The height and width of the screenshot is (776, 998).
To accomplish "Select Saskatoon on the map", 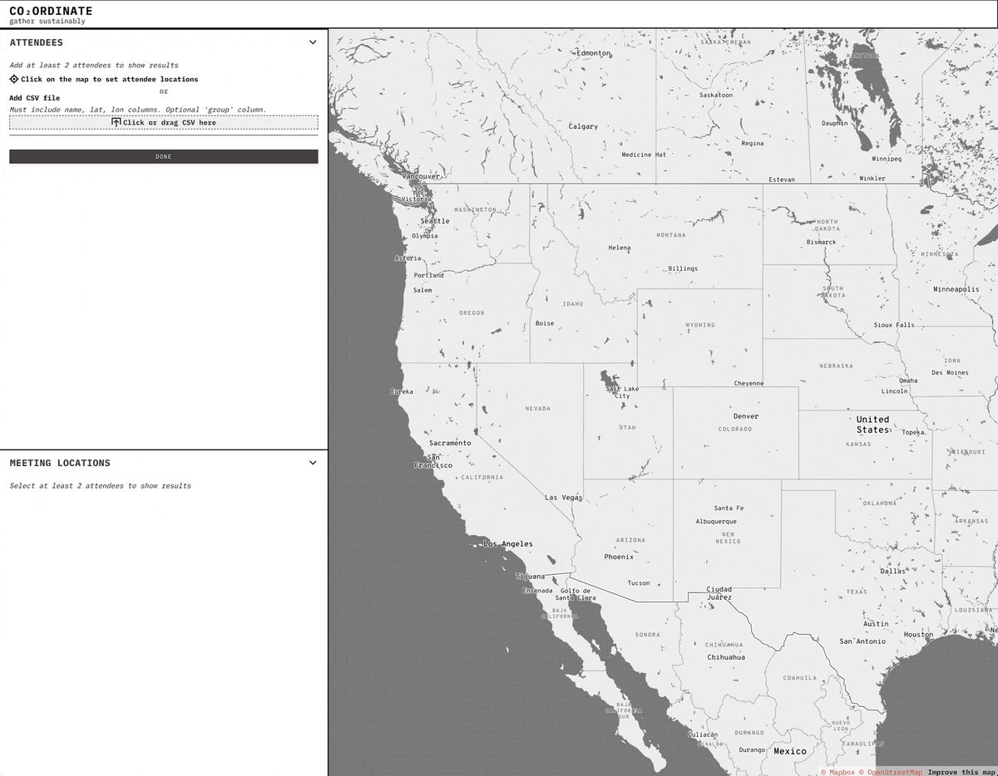I will pos(716,95).
